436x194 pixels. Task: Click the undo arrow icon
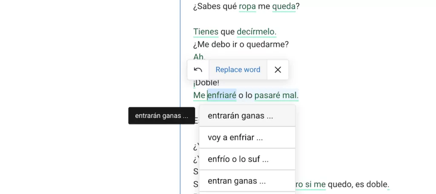pyautogui.click(x=198, y=70)
